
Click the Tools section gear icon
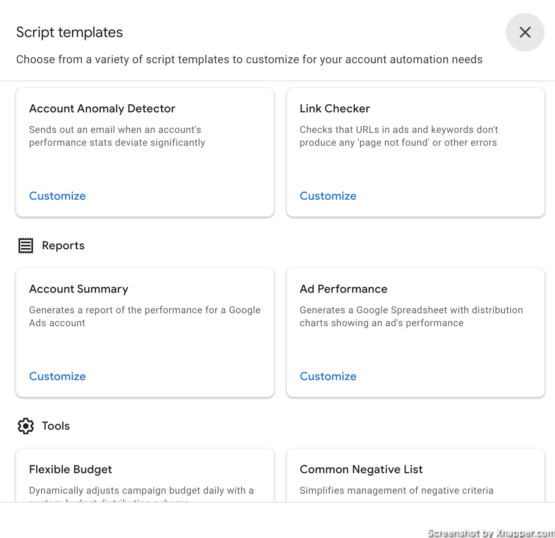coord(26,426)
